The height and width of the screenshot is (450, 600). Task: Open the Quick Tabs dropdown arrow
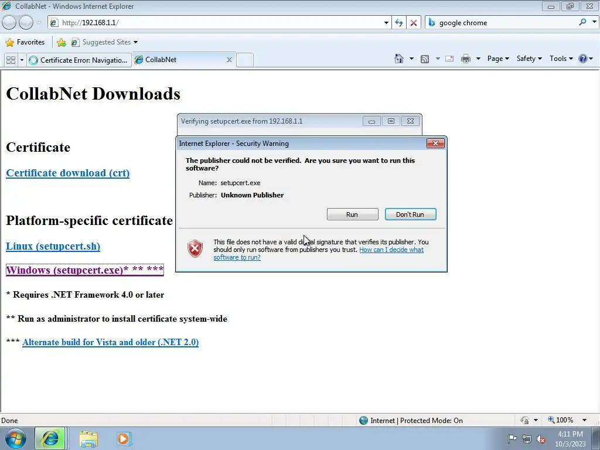tap(22, 60)
